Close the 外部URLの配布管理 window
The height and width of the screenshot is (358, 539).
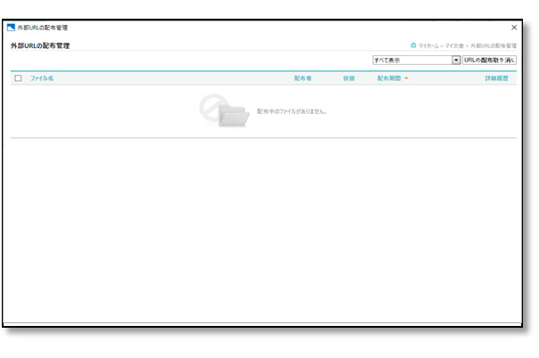pos(513,28)
